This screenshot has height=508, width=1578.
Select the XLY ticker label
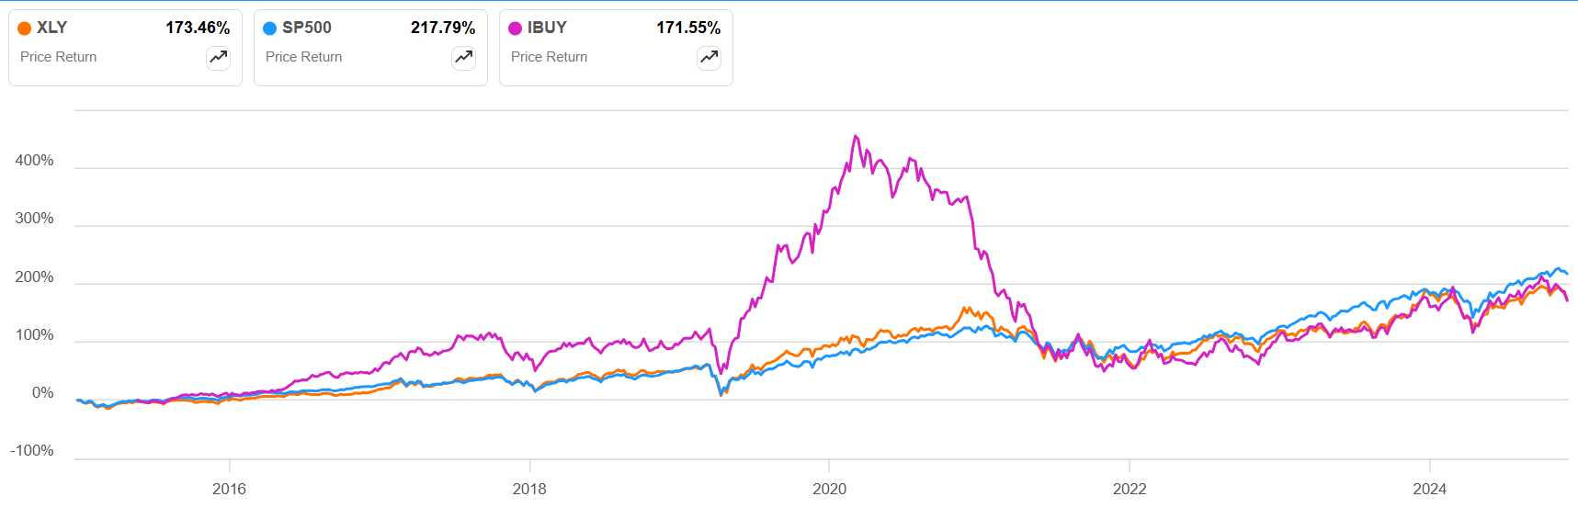[x=52, y=28]
